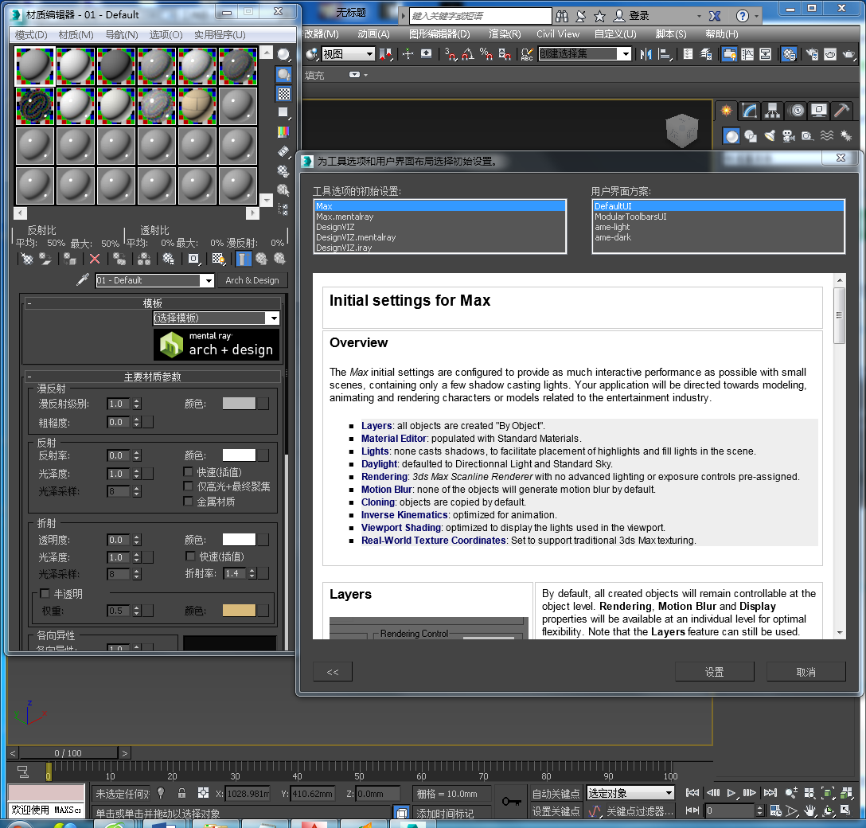
Task: Click Make Material Copy icon
Action: 119,259
